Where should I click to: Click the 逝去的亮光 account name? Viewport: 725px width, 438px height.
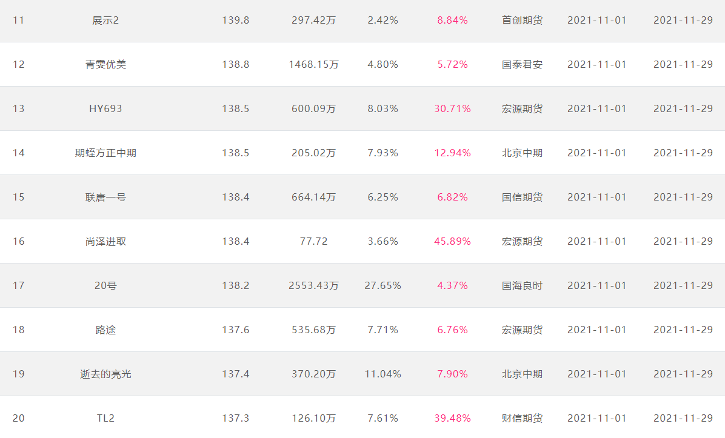point(105,374)
